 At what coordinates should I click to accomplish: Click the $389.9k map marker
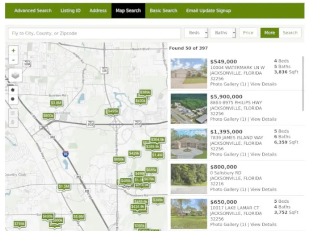tap(153, 147)
